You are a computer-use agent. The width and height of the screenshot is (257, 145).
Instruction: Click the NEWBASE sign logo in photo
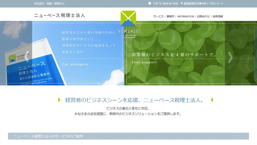tap(19, 57)
